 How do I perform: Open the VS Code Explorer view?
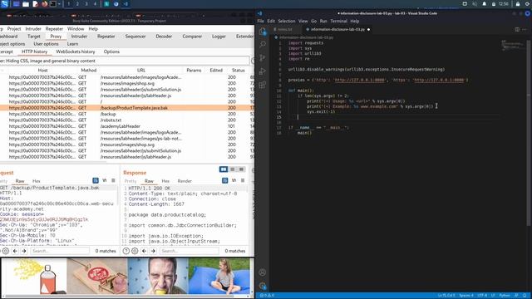pos(263,32)
